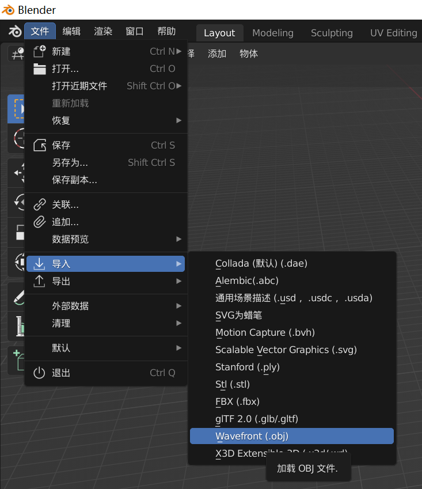Image resolution: width=422 pixels, height=489 pixels.
Task: Switch to the Layout workspace tab
Action: (219, 33)
